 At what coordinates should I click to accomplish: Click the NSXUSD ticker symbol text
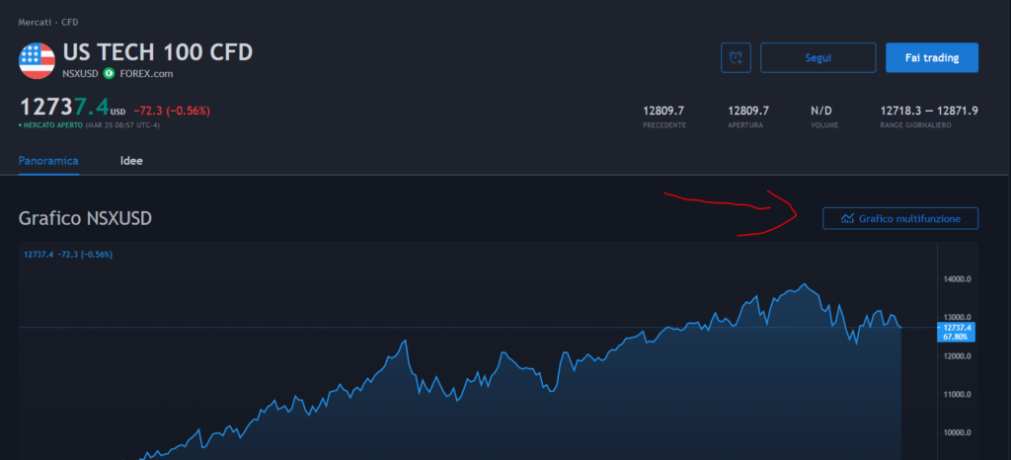pyautogui.click(x=80, y=73)
